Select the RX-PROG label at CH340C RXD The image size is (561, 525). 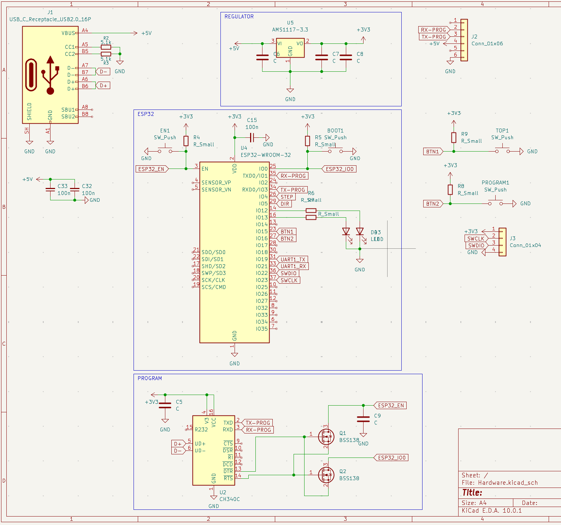tap(258, 430)
